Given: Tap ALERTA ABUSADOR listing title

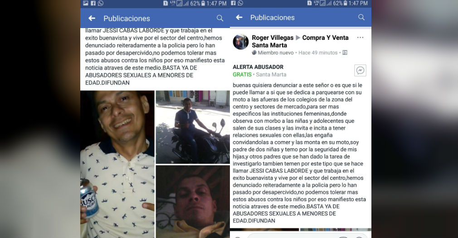Looking at the screenshot, I should (258, 67).
